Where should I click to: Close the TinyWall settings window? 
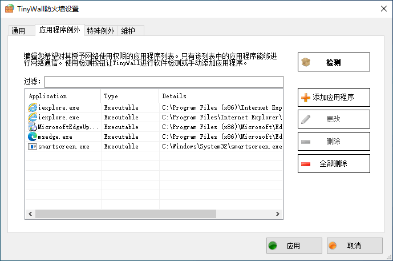[x=383, y=9]
